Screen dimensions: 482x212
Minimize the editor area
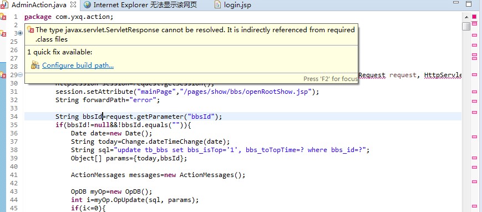(456, 3)
